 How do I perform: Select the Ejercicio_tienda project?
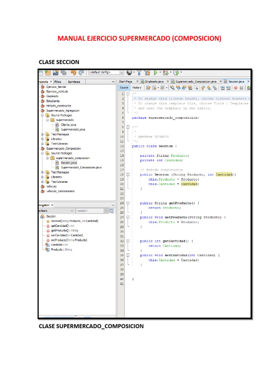coord(56,87)
